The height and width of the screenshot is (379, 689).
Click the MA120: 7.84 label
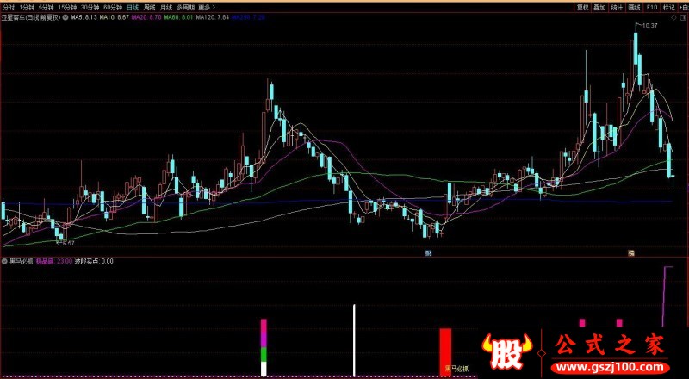coord(213,17)
